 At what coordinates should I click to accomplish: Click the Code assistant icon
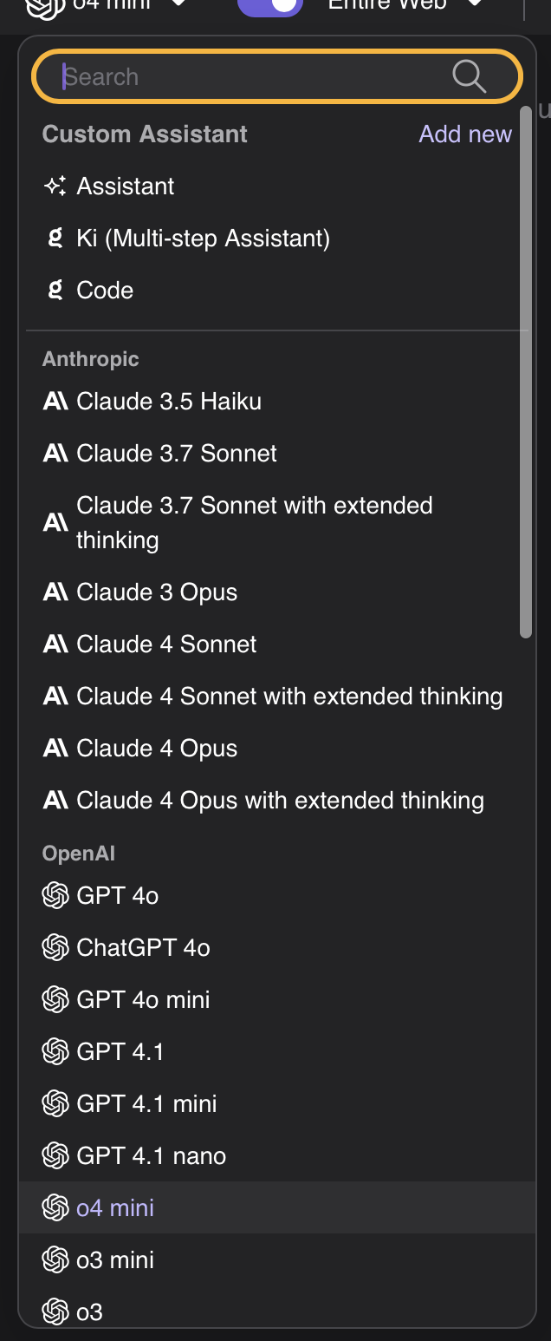pyautogui.click(x=55, y=290)
